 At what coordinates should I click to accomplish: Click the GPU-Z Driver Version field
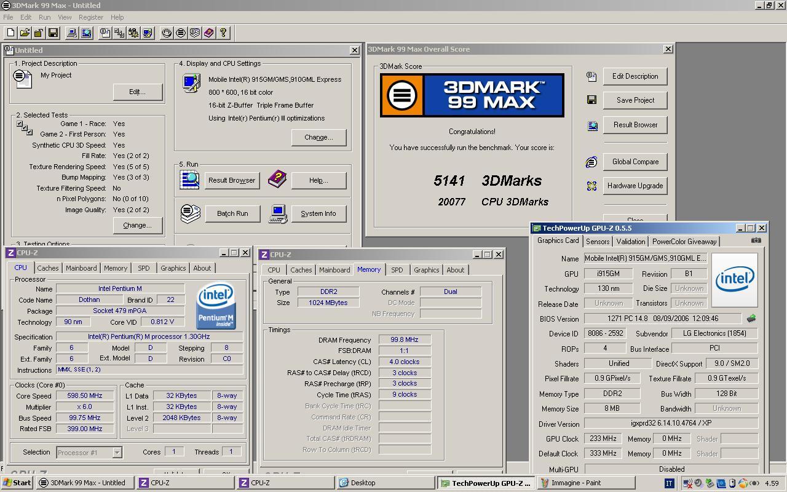point(671,424)
